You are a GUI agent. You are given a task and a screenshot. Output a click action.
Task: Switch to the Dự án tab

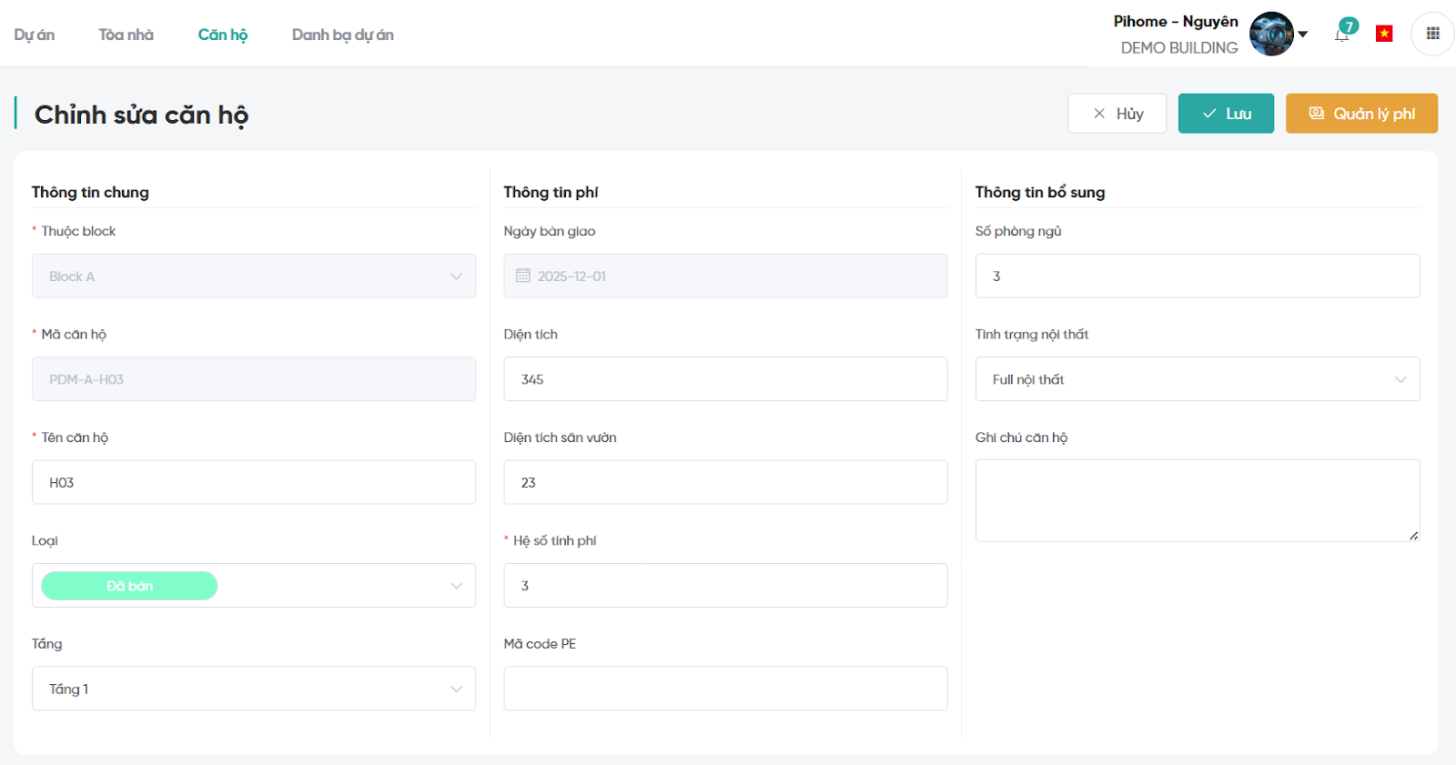point(35,35)
